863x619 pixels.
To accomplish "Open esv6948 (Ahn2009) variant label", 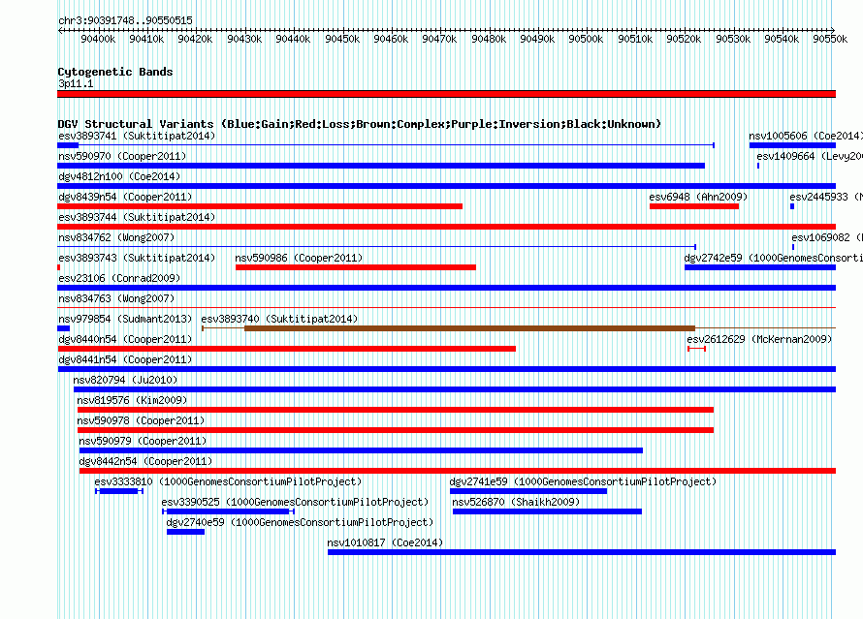I will point(698,197).
